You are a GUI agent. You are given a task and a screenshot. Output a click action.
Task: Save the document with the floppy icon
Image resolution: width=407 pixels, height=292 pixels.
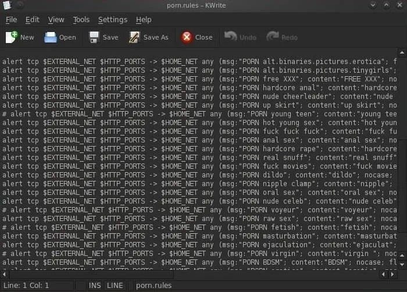tap(94, 37)
